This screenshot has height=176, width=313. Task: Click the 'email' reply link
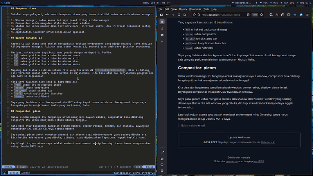(201, 126)
